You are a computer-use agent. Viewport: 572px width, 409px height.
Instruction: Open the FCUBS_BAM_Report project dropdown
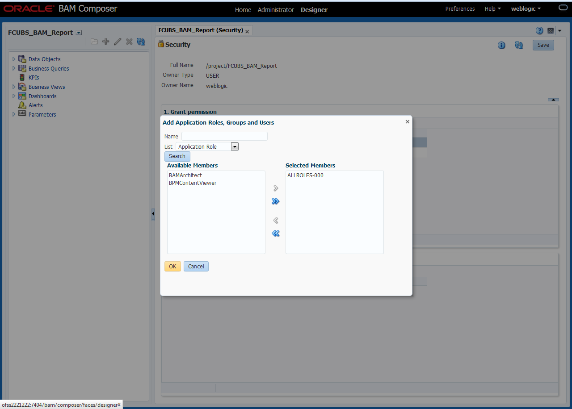click(x=79, y=33)
